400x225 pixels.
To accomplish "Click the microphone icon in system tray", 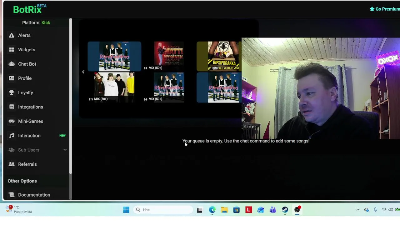I will coord(375,210).
